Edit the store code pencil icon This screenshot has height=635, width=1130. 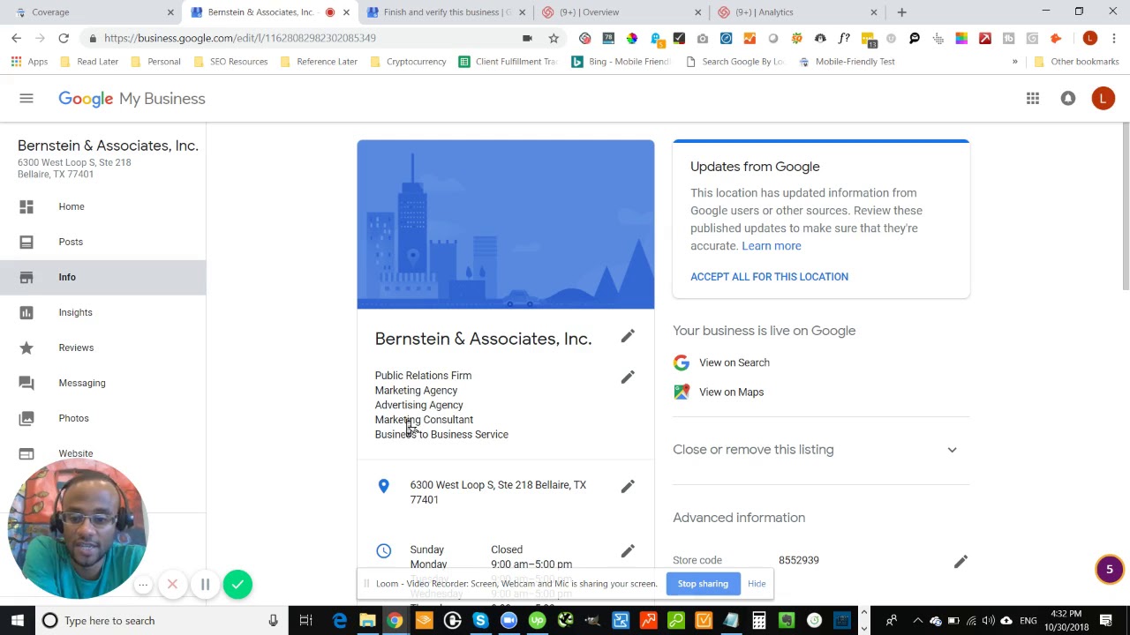click(960, 562)
